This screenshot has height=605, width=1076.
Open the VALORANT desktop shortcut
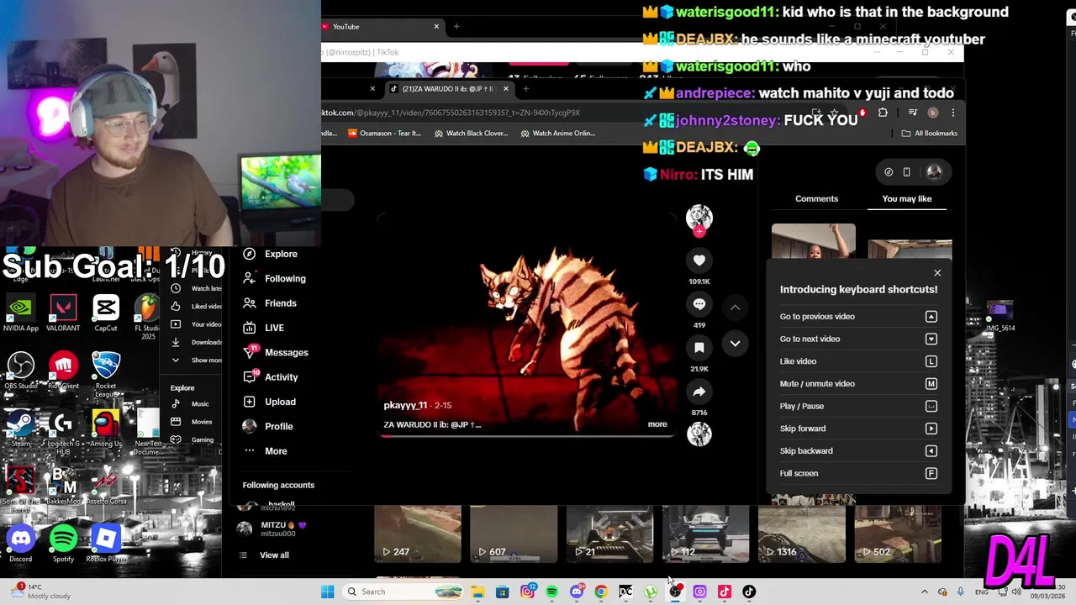click(x=63, y=313)
